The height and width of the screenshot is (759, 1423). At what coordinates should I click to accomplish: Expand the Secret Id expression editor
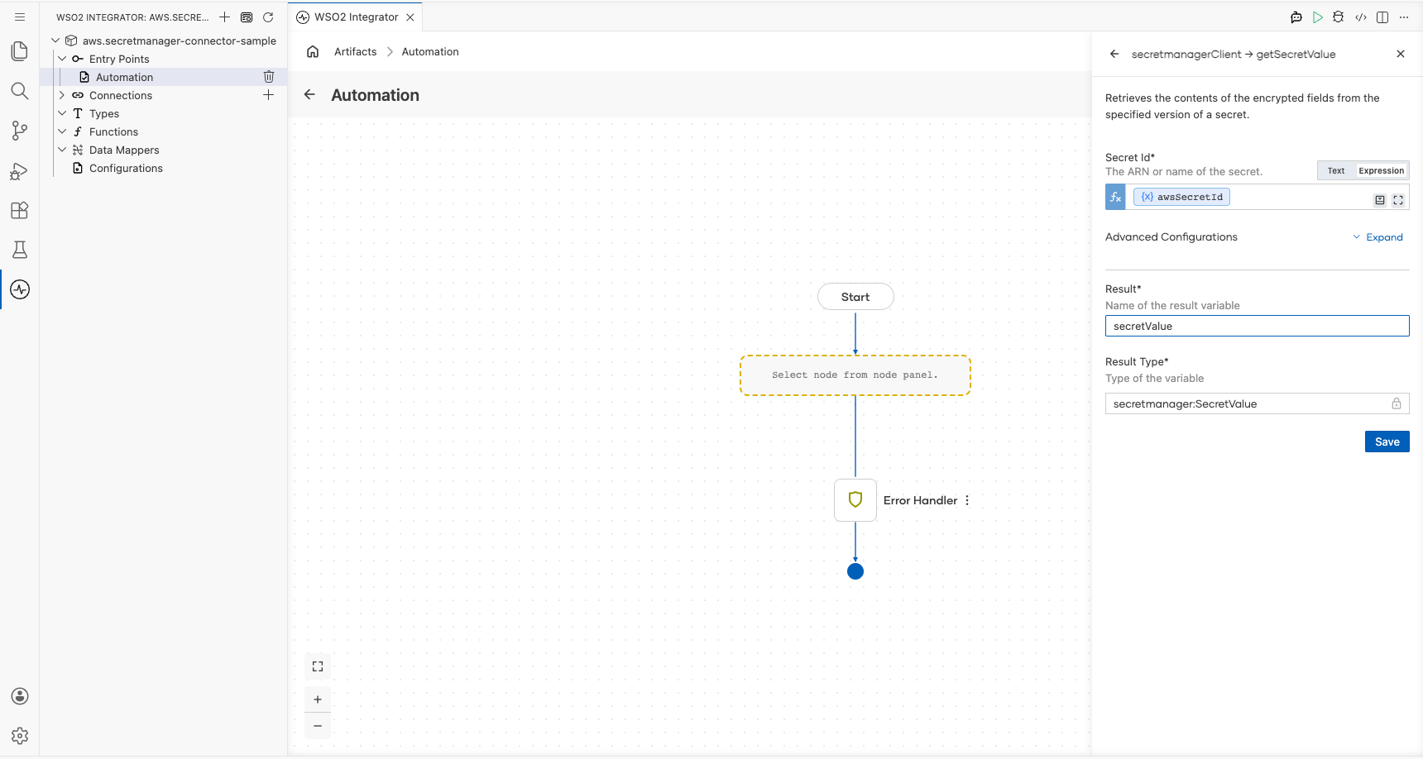pos(1398,200)
